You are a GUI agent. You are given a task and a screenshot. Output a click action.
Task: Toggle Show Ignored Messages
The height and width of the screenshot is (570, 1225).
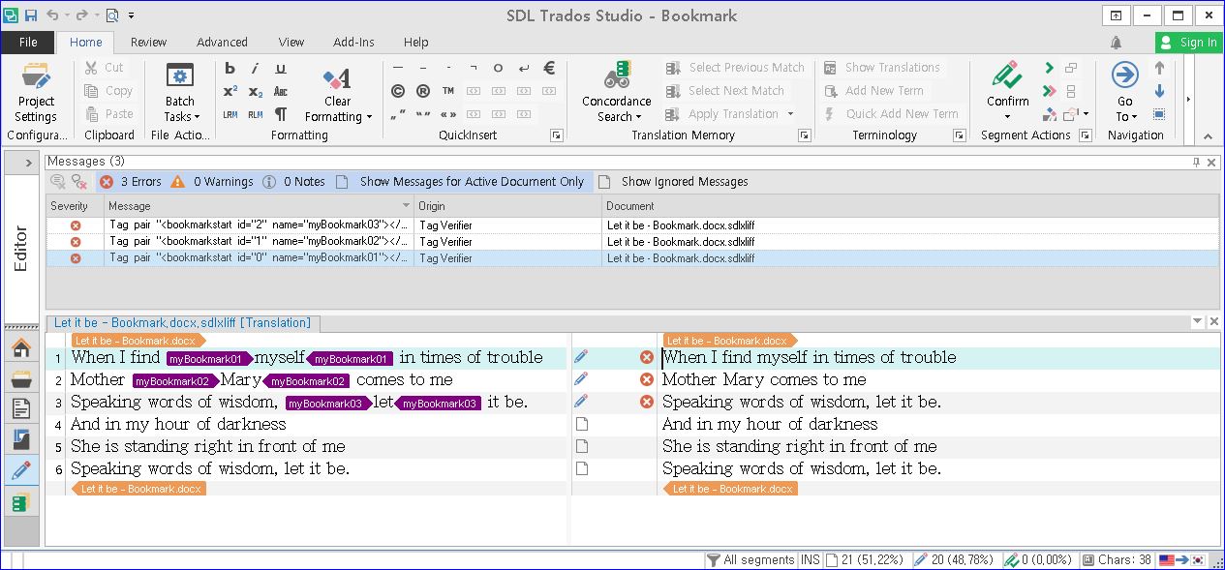673,182
